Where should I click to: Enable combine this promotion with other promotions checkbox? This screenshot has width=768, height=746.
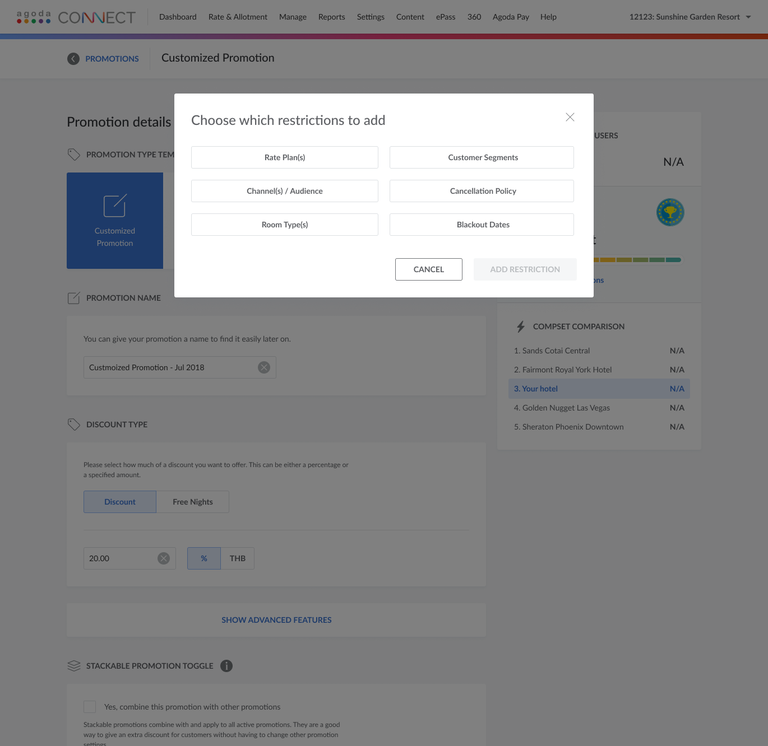click(90, 707)
